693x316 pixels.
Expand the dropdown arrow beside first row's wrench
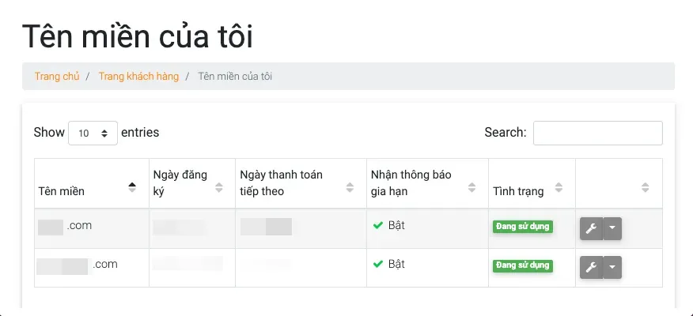[x=612, y=228]
